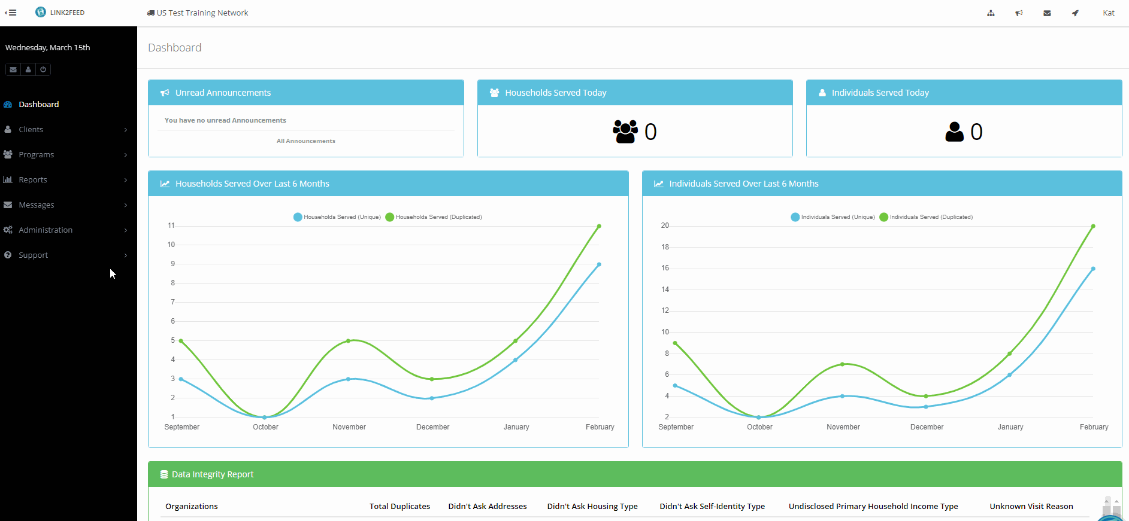The width and height of the screenshot is (1129, 521).
Task: Toggle Individuals Served (Duplicated) green legend dot
Action: [x=883, y=217]
